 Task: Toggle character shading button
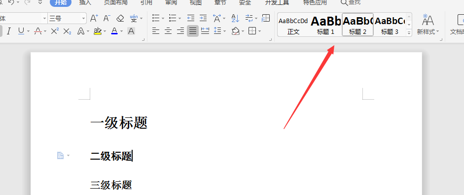pyautogui.click(x=131, y=31)
